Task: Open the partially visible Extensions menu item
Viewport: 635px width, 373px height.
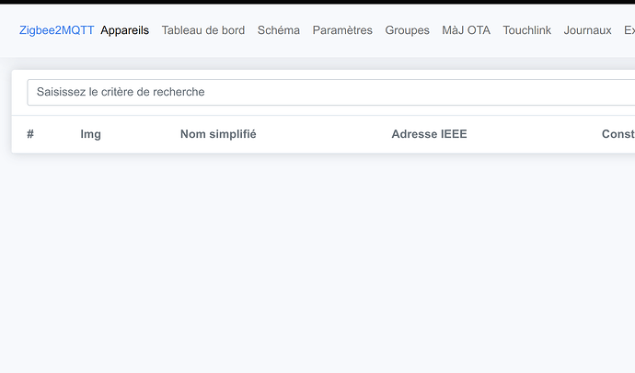Action: point(629,30)
